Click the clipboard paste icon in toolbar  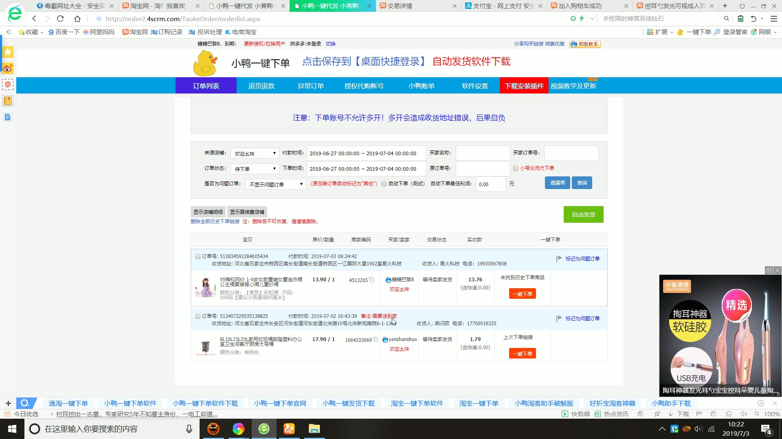click(x=741, y=19)
